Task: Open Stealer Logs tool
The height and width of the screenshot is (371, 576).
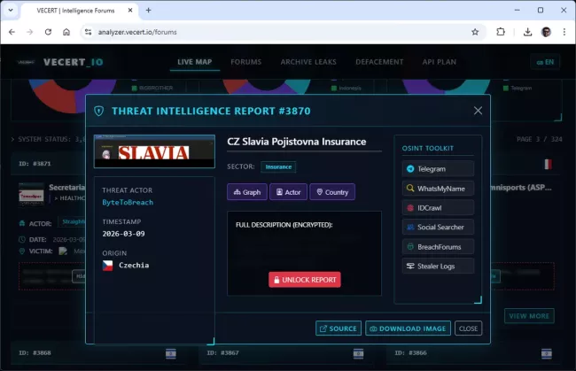Action: pos(437,266)
